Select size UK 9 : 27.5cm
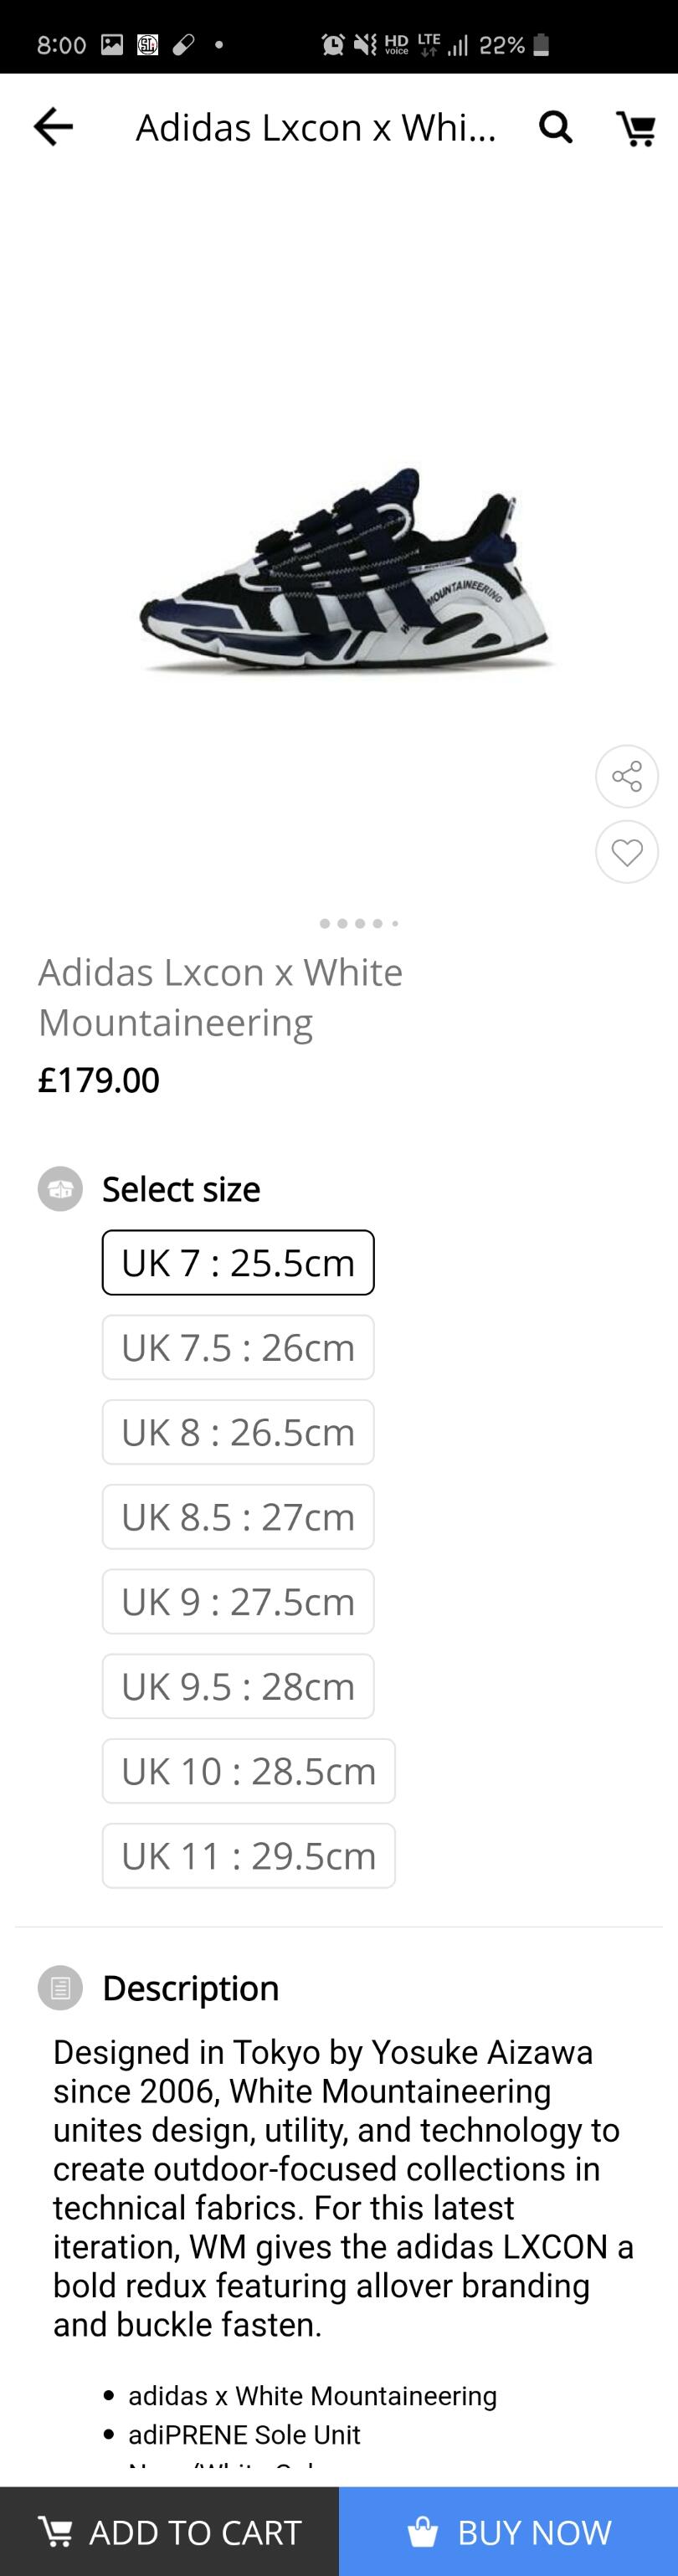The width and height of the screenshot is (678, 2576). tap(238, 1601)
